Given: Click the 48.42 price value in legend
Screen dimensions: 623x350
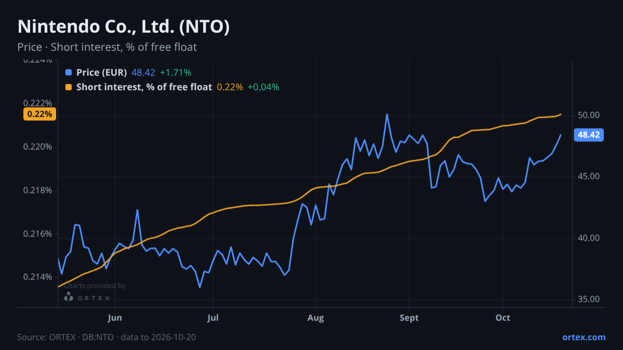Looking at the screenshot, I should coord(143,73).
